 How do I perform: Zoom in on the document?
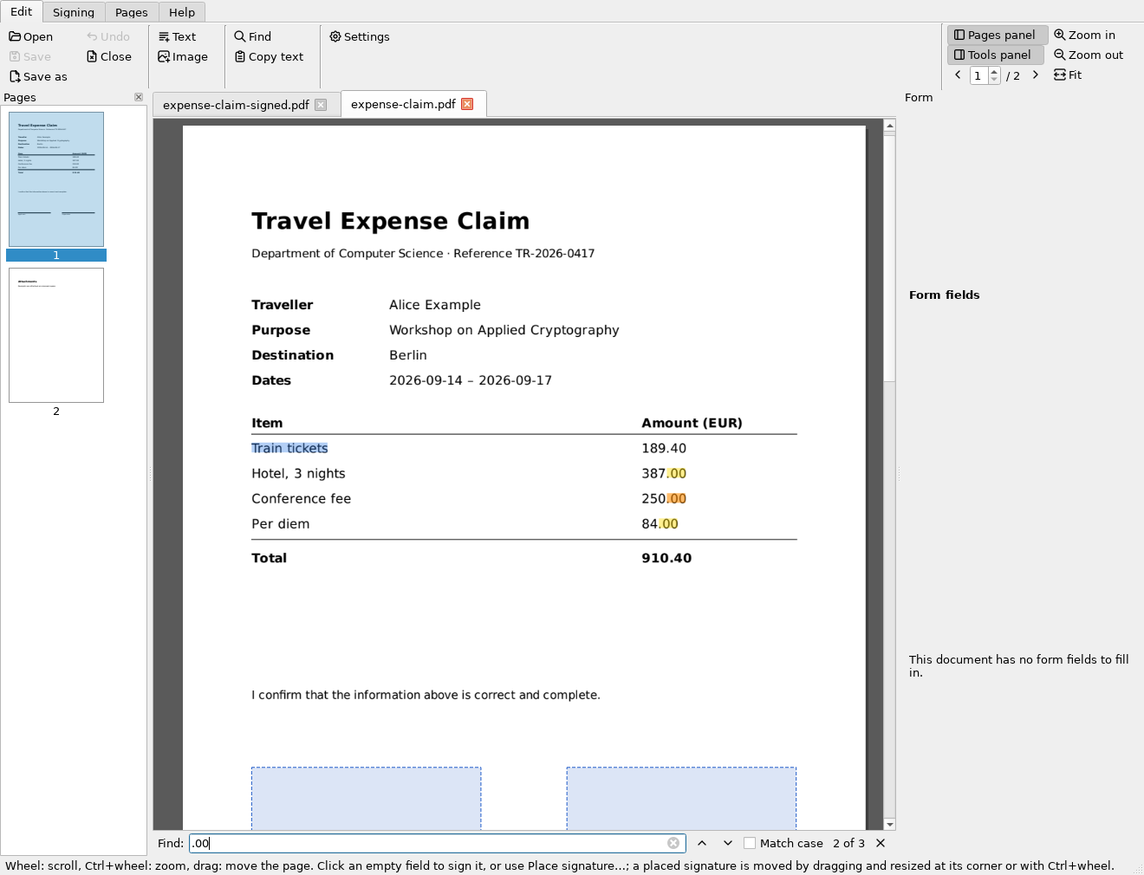[x=1084, y=35]
